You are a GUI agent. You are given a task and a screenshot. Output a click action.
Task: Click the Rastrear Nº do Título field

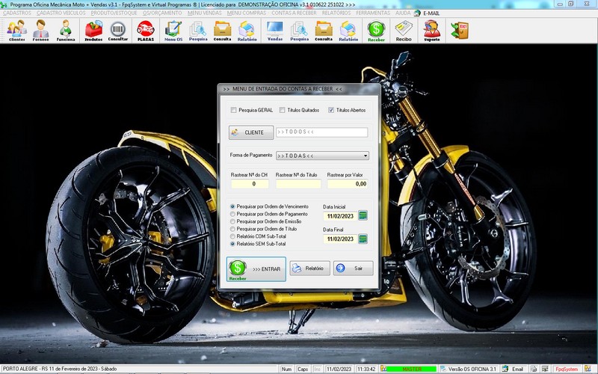(298, 184)
